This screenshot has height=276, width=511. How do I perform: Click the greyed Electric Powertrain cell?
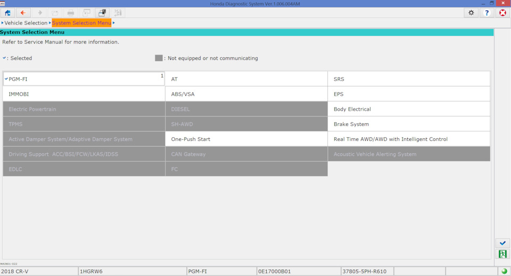(x=84, y=109)
